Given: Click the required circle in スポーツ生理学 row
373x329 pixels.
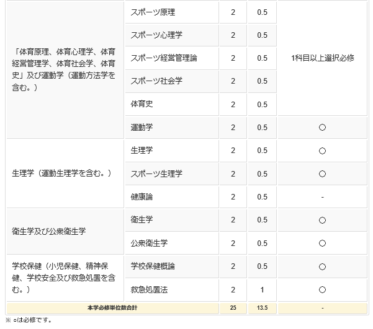Looking at the screenshot, I should 322,174.
